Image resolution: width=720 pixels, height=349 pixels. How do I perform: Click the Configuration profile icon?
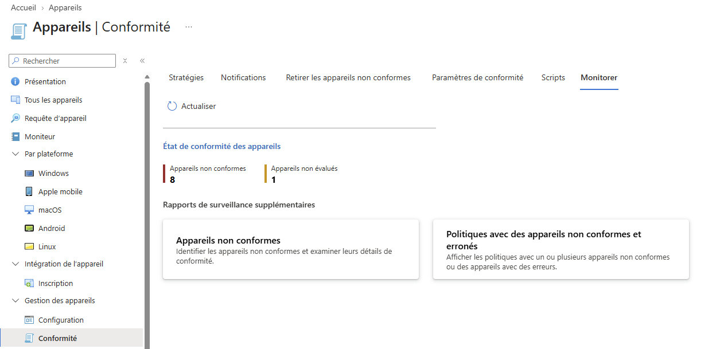(x=29, y=320)
